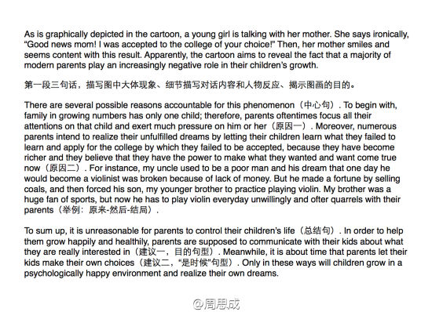Click the annotation （原因一）
The image size is (432, 312).
[x=289, y=126]
